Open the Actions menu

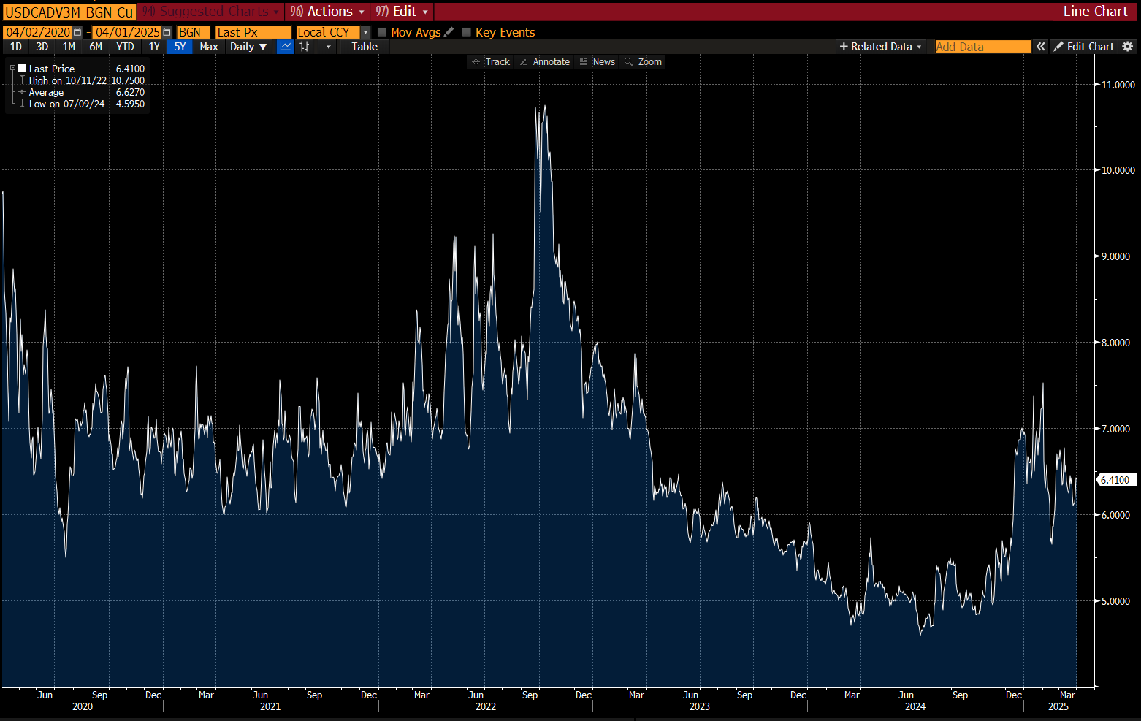[327, 12]
